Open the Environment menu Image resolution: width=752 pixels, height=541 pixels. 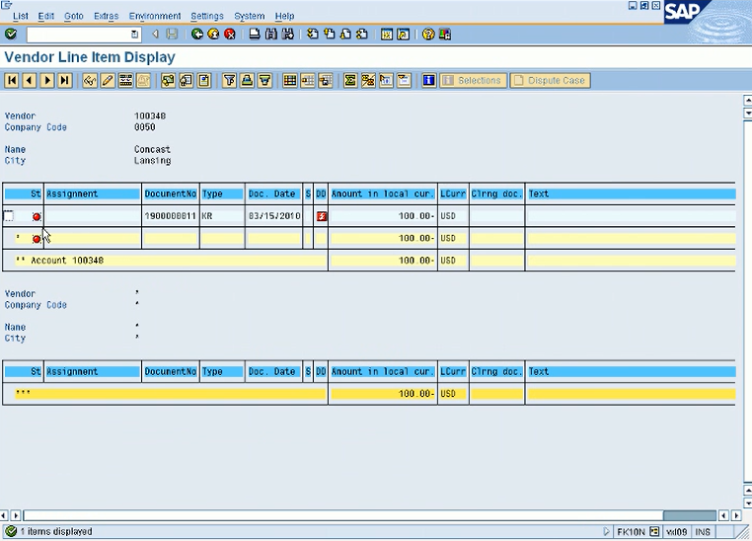click(x=155, y=16)
